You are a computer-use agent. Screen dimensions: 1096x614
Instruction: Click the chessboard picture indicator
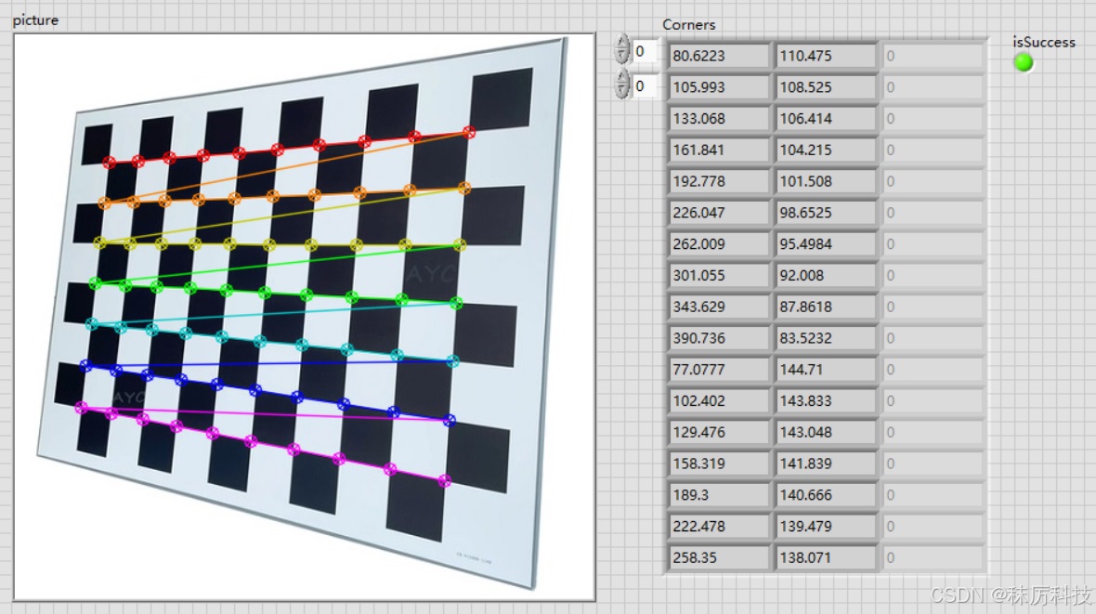point(305,317)
